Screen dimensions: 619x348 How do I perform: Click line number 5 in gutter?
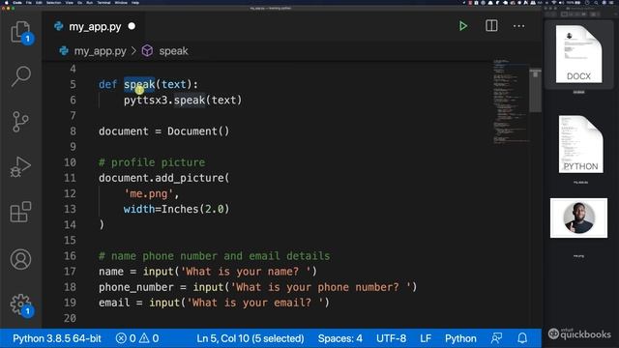point(74,84)
